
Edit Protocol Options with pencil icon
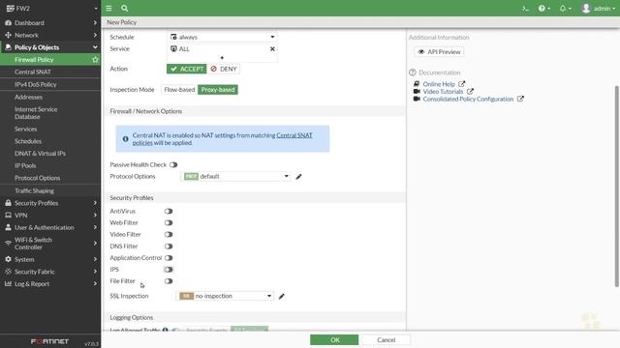click(x=298, y=176)
